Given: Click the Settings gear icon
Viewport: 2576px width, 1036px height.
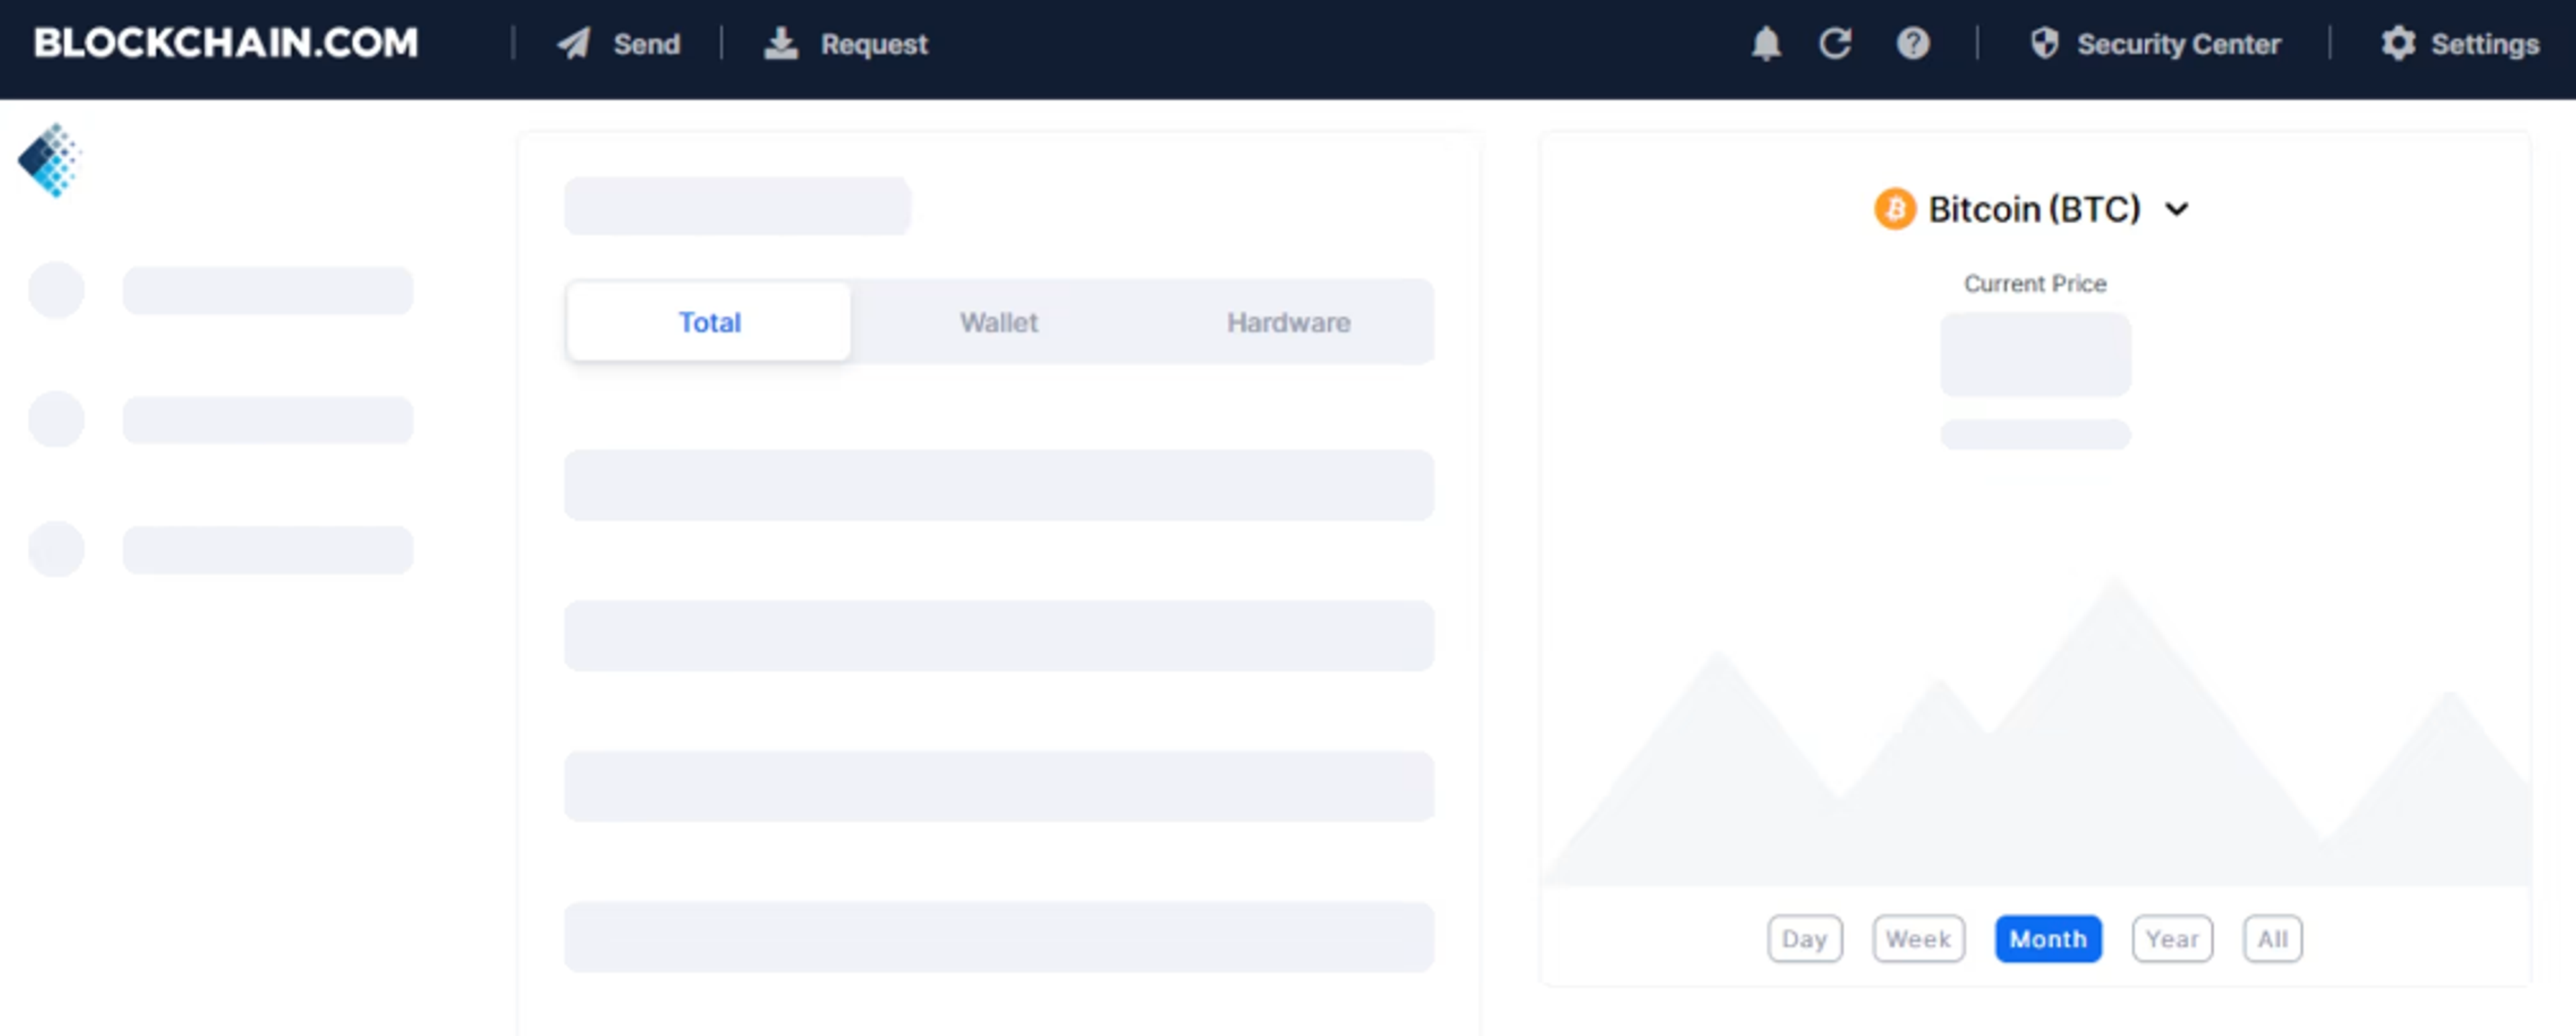Looking at the screenshot, I should click(2398, 44).
